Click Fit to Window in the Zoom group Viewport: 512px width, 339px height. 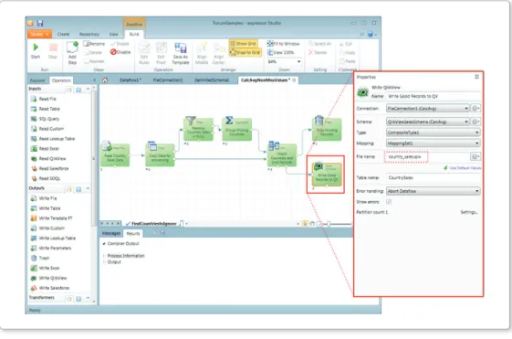tap(283, 44)
